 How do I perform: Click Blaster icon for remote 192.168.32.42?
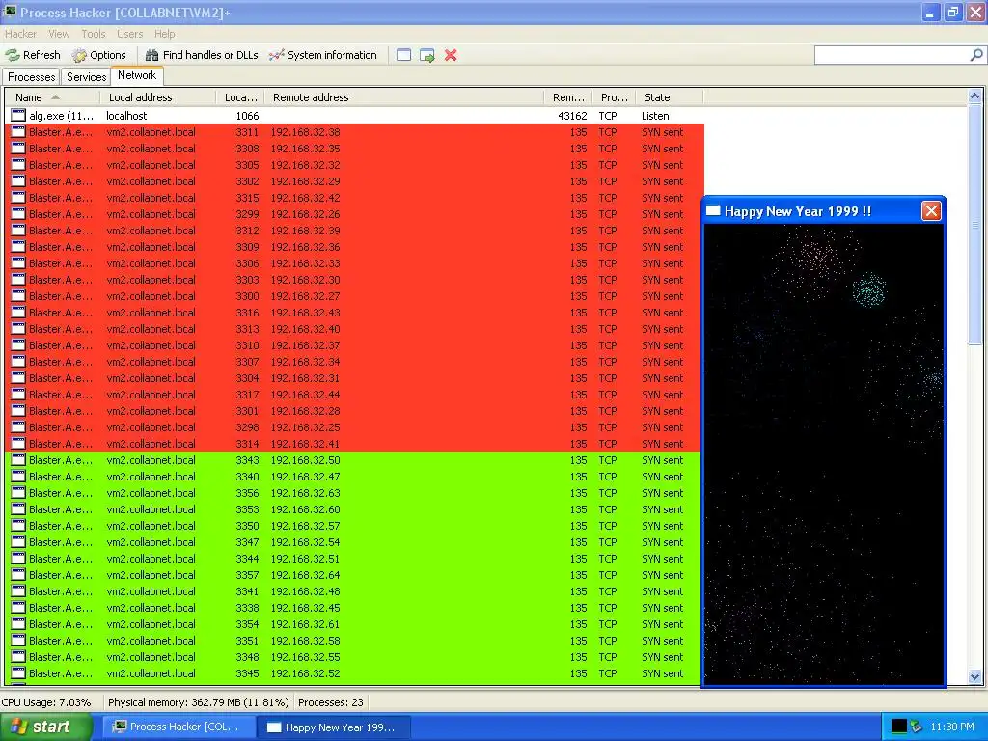(18, 197)
